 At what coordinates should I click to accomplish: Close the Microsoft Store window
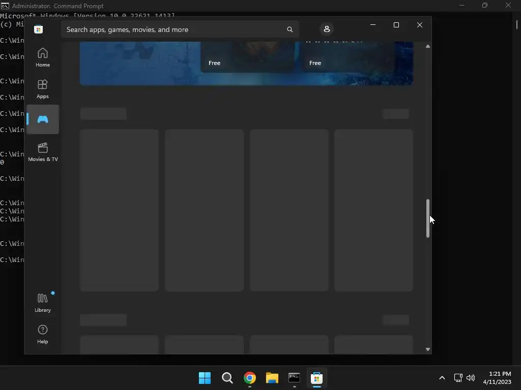(420, 25)
